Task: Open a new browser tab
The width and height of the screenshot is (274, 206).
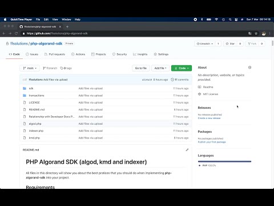Action: tap(67, 27)
